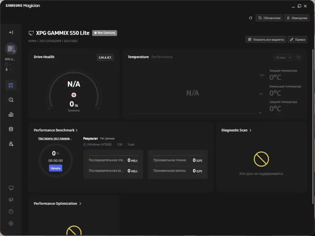Expand Performance Optimization via its chevron
Viewport: 315px width, 236px height.
[80, 204]
